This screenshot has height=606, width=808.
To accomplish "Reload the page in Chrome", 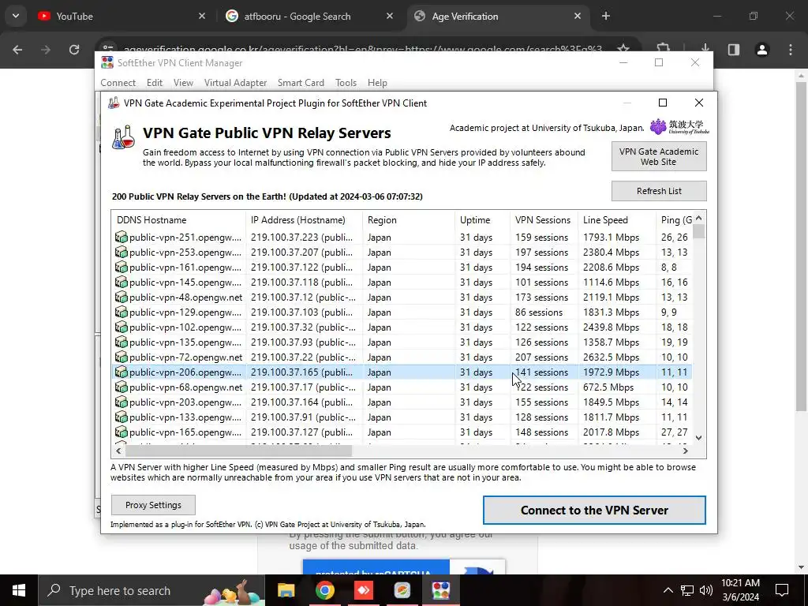I will tap(74, 50).
